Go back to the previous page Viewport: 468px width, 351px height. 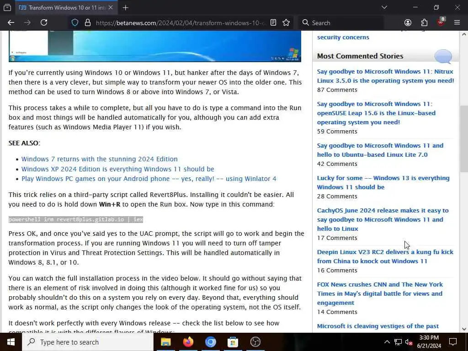11,23
